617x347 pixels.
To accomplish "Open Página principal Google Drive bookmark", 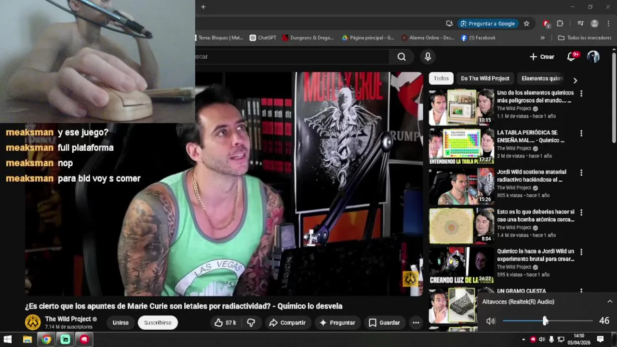I will 368,38.
